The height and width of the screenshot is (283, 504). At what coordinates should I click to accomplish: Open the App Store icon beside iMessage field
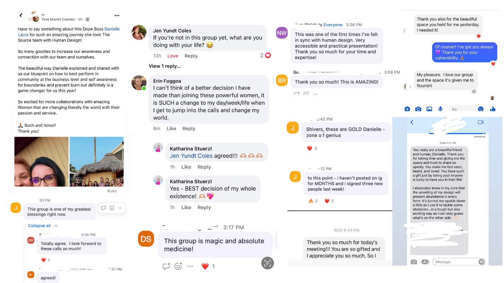click(424, 262)
